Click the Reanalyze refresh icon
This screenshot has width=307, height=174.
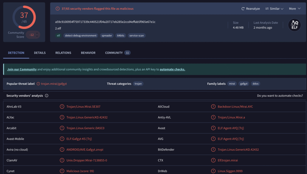[243, 9]
